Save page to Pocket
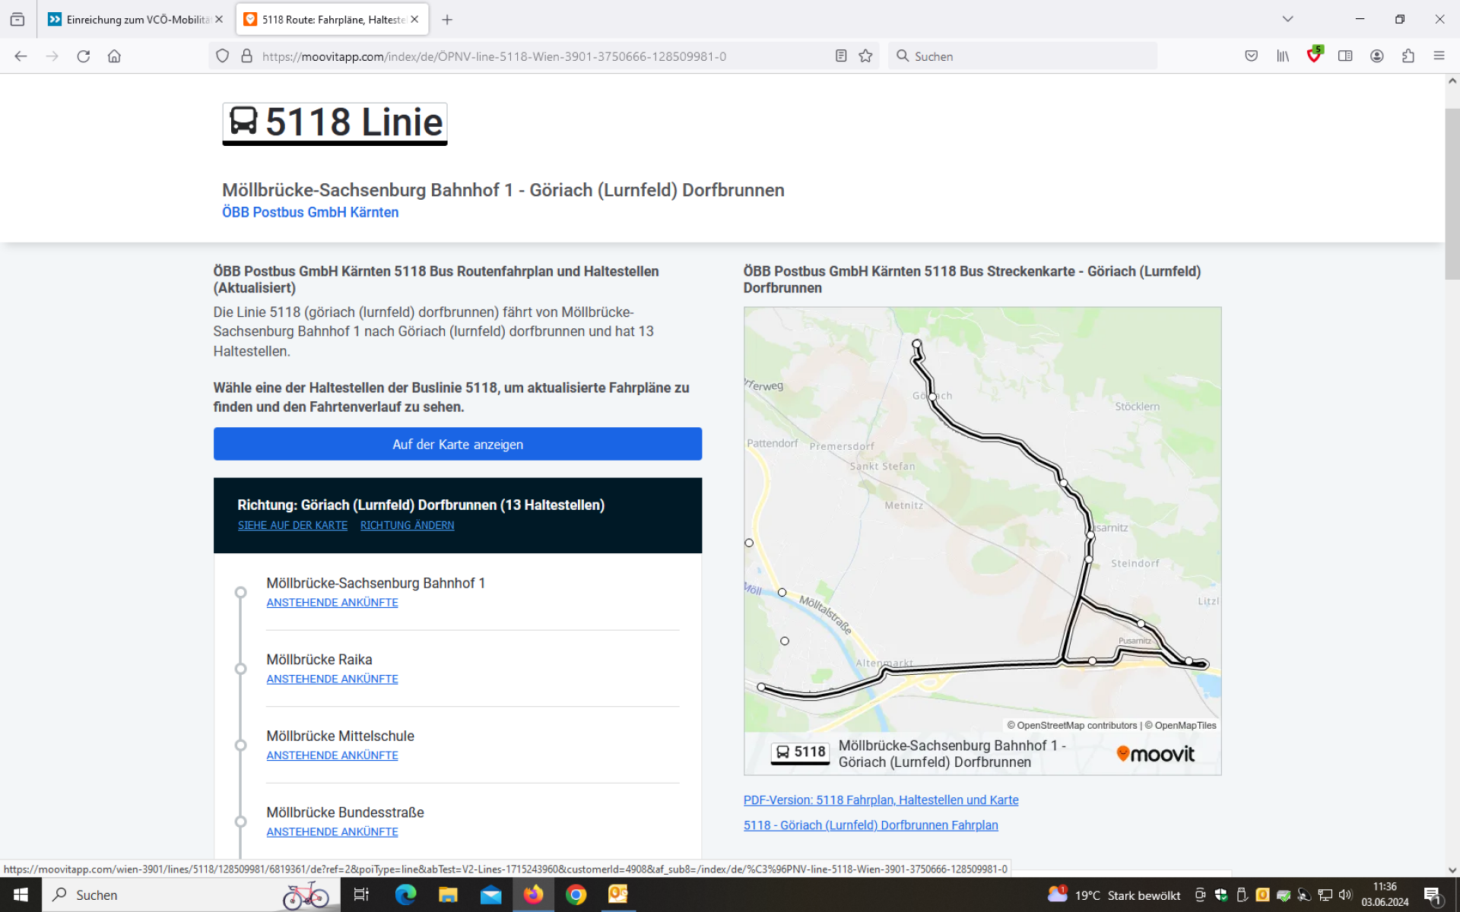 coord(1251,56)
